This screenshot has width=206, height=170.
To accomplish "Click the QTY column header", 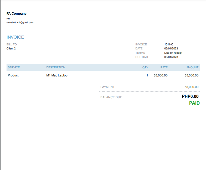I will [x=145, y=67].
